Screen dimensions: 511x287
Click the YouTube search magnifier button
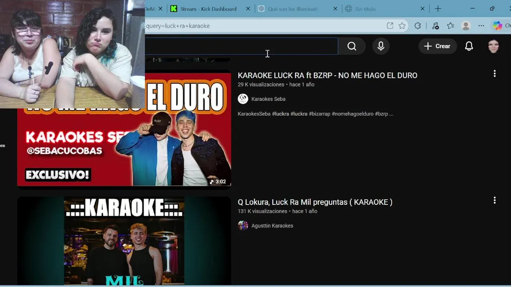pos(352,46)
